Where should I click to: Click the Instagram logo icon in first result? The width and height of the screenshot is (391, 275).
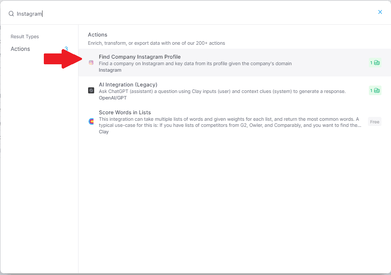pyautogui.click(x=91, y=63)
